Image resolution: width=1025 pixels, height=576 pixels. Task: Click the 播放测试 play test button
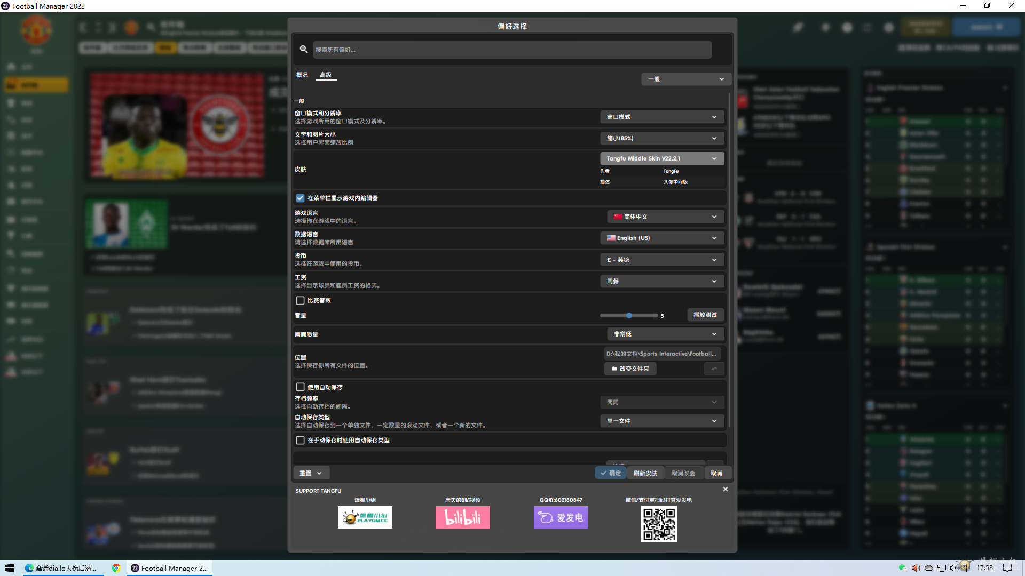705,315
